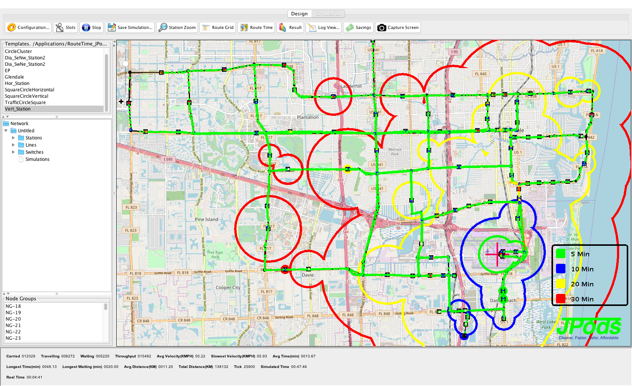Toggle the Route Grid display
Screen dimensions: 632x386
218,27
